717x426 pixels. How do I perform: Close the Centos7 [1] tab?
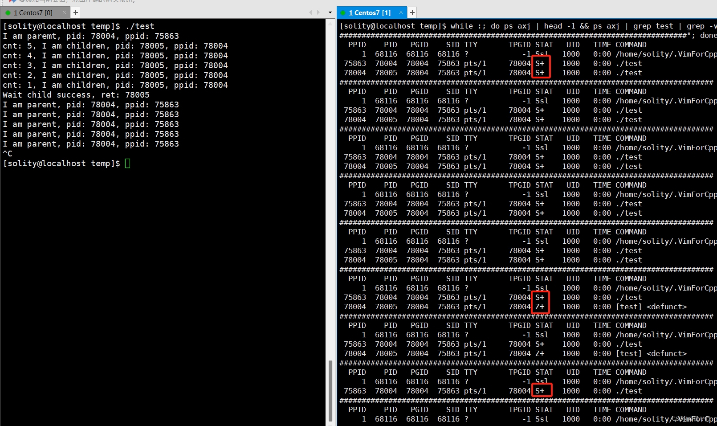(401, 12)
